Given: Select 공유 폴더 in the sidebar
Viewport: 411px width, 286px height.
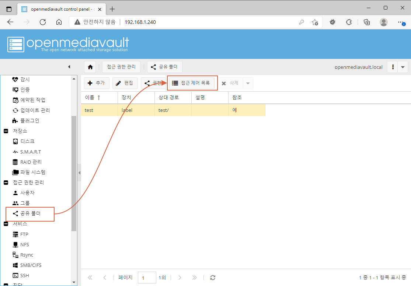Looking at the screenshot, I should 27,213.
